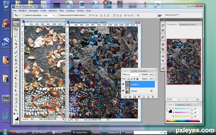Switch to the Canali tab
The height and width of the screenshot is (135, 216).
[x=134, y=71]
